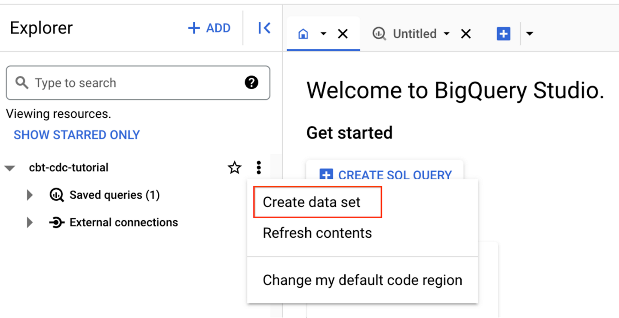
Task: Click inside the Type to search field
Action: pyautogui.click(x=107, y=82)
